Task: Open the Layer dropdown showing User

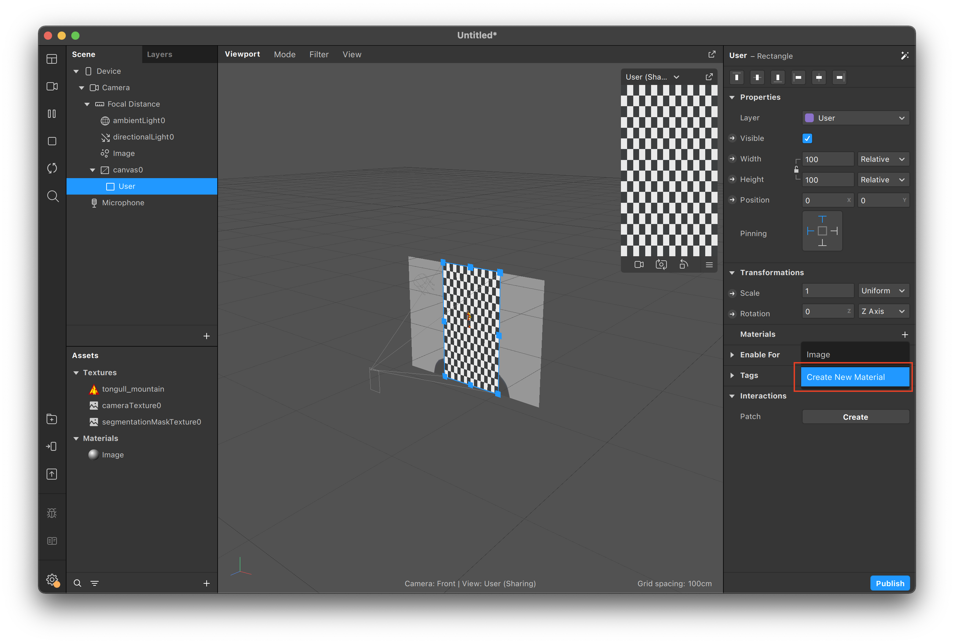Action: click(x=855, y=118)
